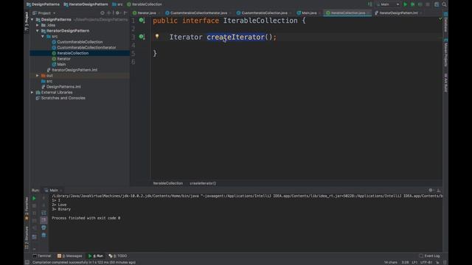Select CustomIterableCollectionIterator in project tree
The height and width of the screenshot is (265, 472).
86,47
